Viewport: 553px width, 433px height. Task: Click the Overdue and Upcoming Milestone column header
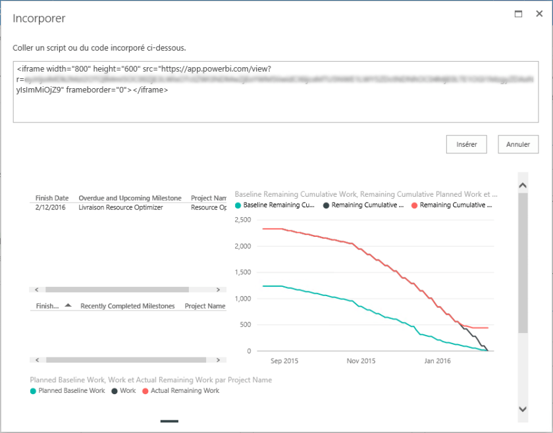click(x=130, y=198)
